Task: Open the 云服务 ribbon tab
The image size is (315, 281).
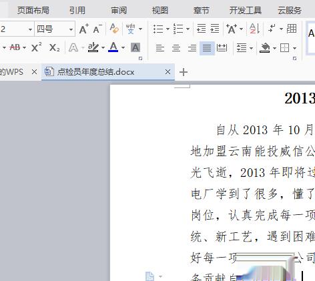Action: tap(290, 10)
